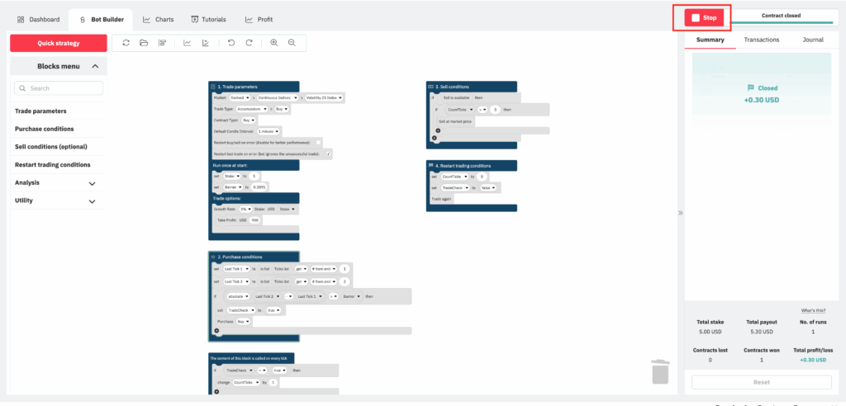The image size is (846, 406).
Task: Open the 'absolute' math dropdown
Action: tap(239, 296)
